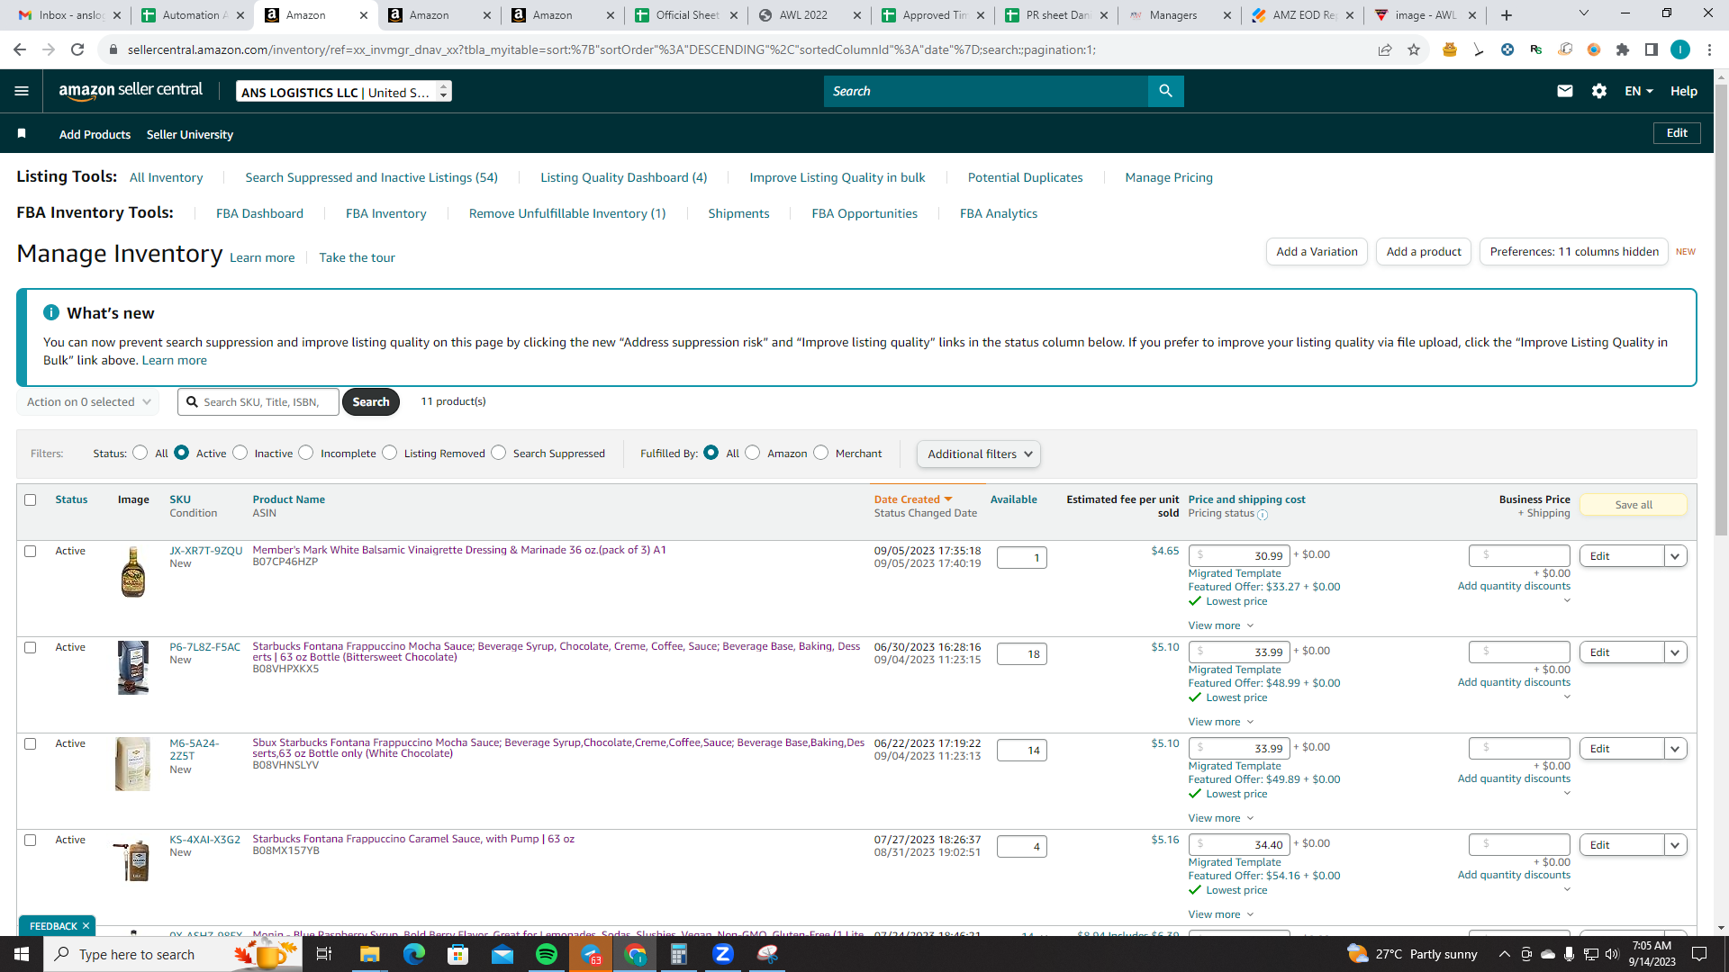Open File Explorer from the taskbar

(x=370, y=954)
